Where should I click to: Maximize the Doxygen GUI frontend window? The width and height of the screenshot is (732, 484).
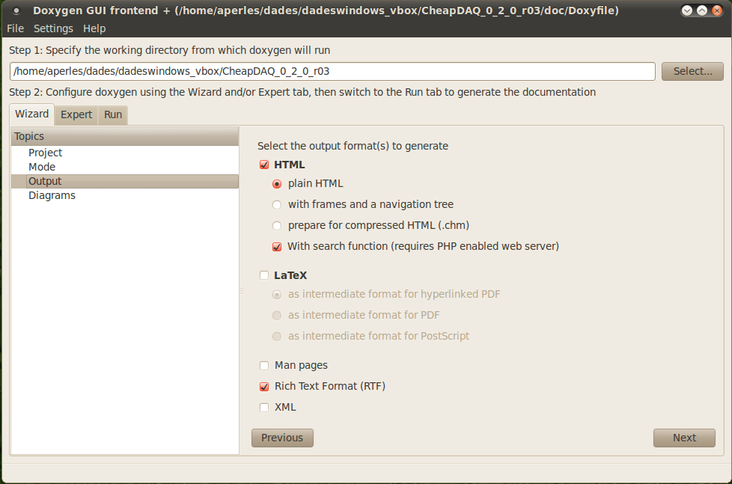click(x=702, y=10)
